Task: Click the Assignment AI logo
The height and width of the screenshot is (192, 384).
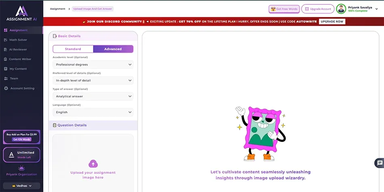Action: point(21,13)
